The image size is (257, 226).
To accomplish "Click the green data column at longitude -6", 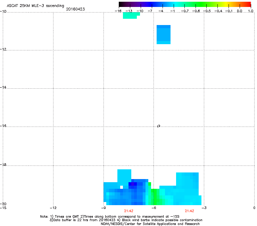I will (154, 197).
